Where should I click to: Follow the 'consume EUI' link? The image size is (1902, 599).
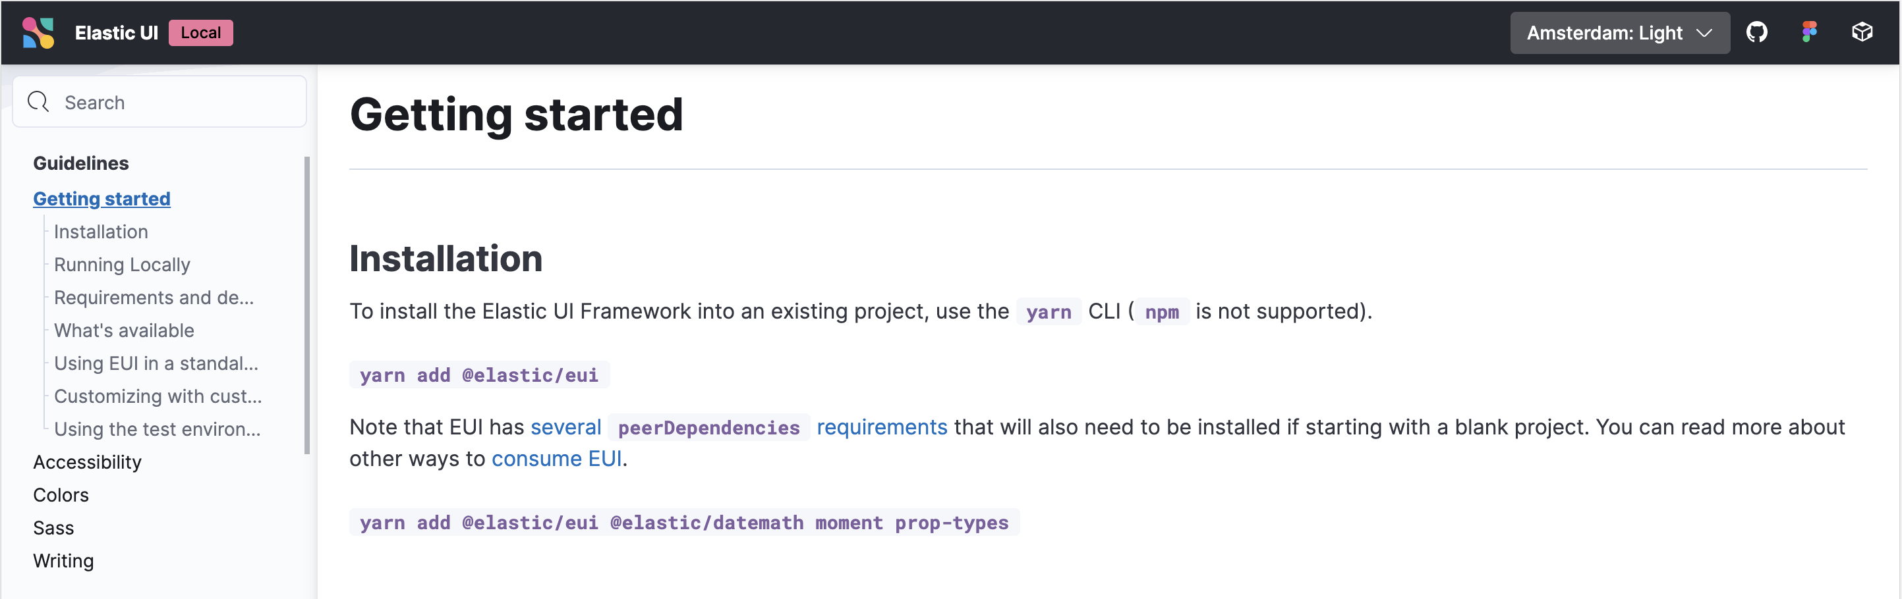coord(557,459)
